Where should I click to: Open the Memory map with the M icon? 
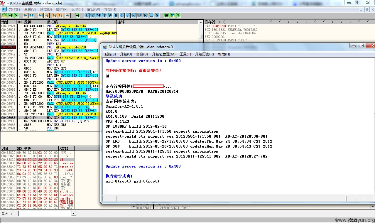click(x=99, y=15)
